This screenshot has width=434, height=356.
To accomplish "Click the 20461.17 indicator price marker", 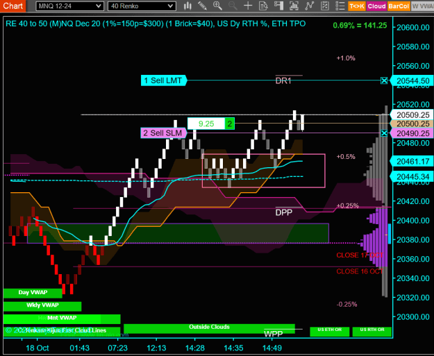I will (x=412, y=161).
